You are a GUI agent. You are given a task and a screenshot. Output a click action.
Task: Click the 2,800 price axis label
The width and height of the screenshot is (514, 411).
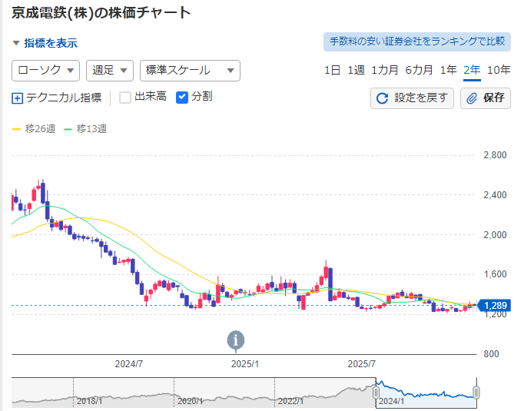pos(495,155)
